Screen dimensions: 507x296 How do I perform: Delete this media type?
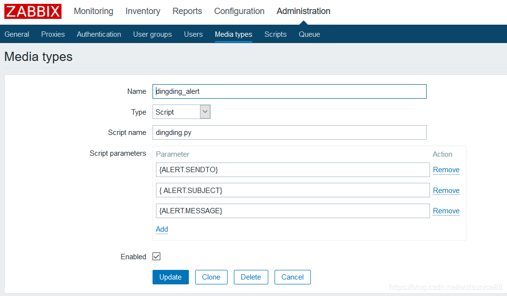(x=251, y=277)
